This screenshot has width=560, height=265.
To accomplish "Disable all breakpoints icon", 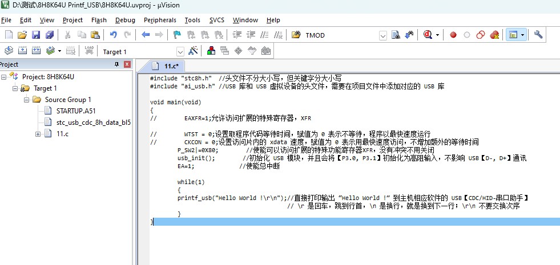I will pyautogui.click(x=481, y=35).
